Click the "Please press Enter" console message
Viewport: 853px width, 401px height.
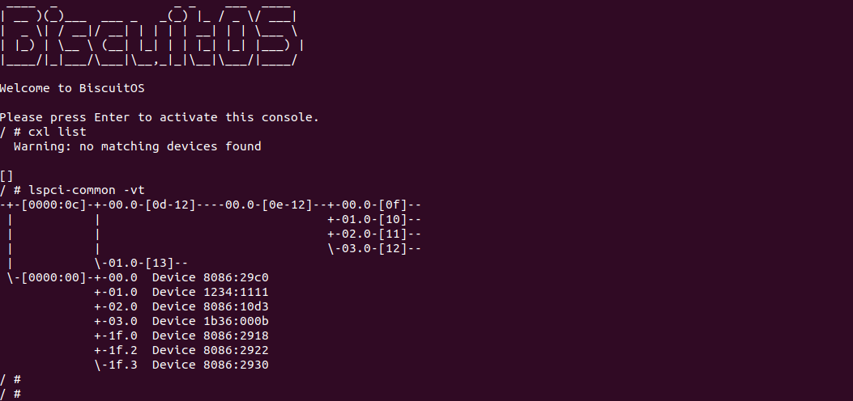[160, 117]
